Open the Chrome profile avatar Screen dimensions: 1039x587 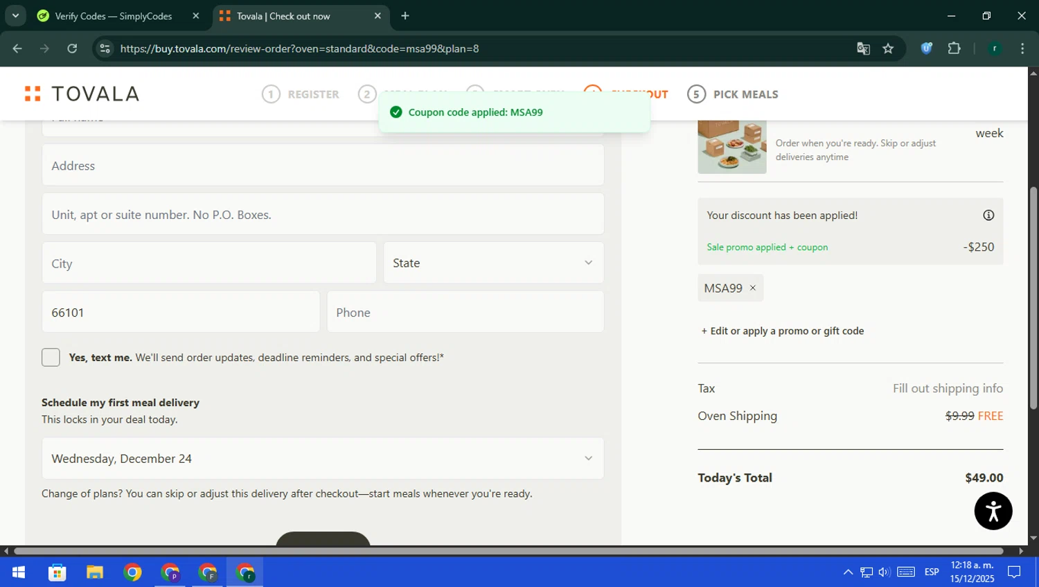pos(995,49)
